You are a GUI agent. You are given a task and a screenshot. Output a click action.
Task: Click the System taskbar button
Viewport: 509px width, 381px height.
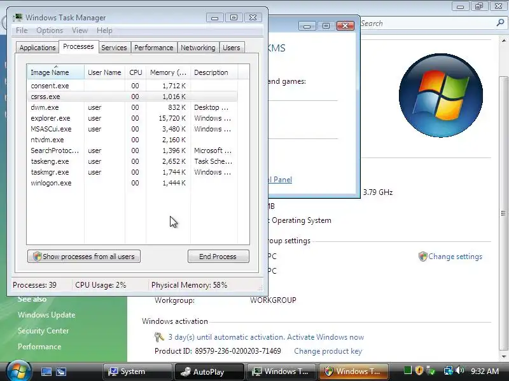pos(137,371)
